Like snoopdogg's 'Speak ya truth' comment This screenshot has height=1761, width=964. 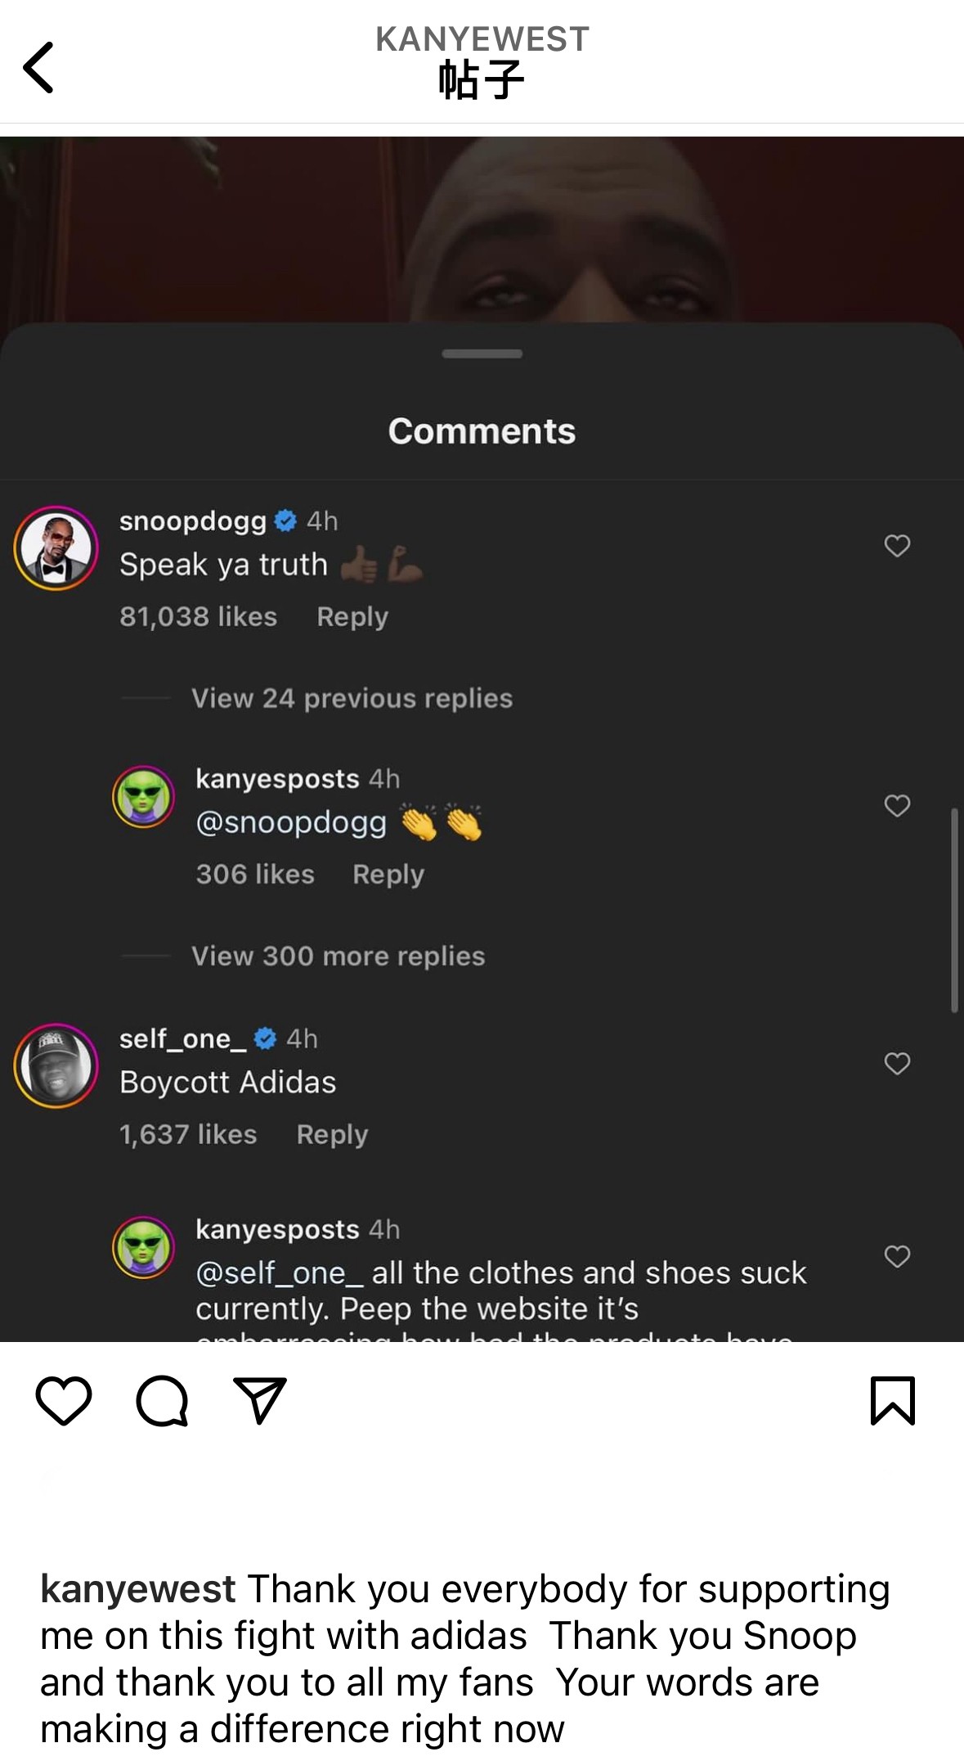tap(897, 546)
